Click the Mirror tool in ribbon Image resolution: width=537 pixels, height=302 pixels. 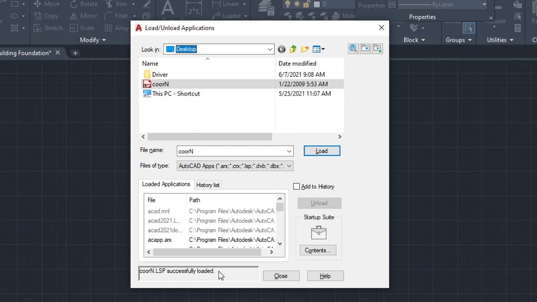83,16
